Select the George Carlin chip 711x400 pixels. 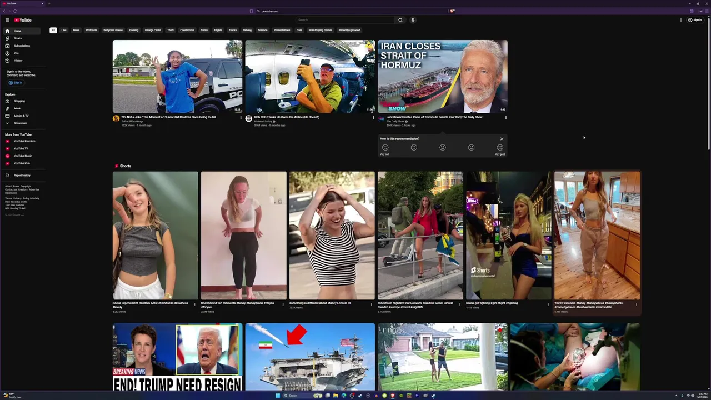click(x=153, y=30)
